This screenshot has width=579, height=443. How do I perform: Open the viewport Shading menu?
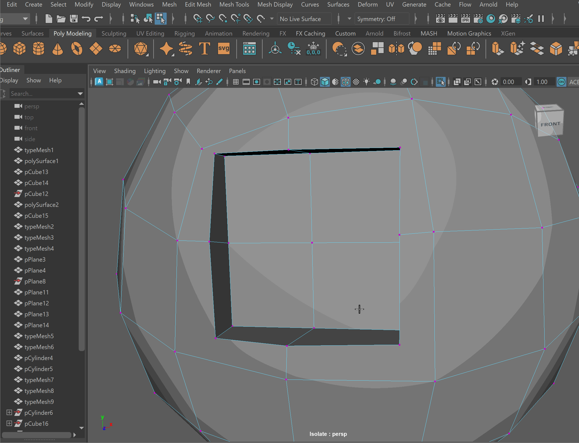point(125,71)
